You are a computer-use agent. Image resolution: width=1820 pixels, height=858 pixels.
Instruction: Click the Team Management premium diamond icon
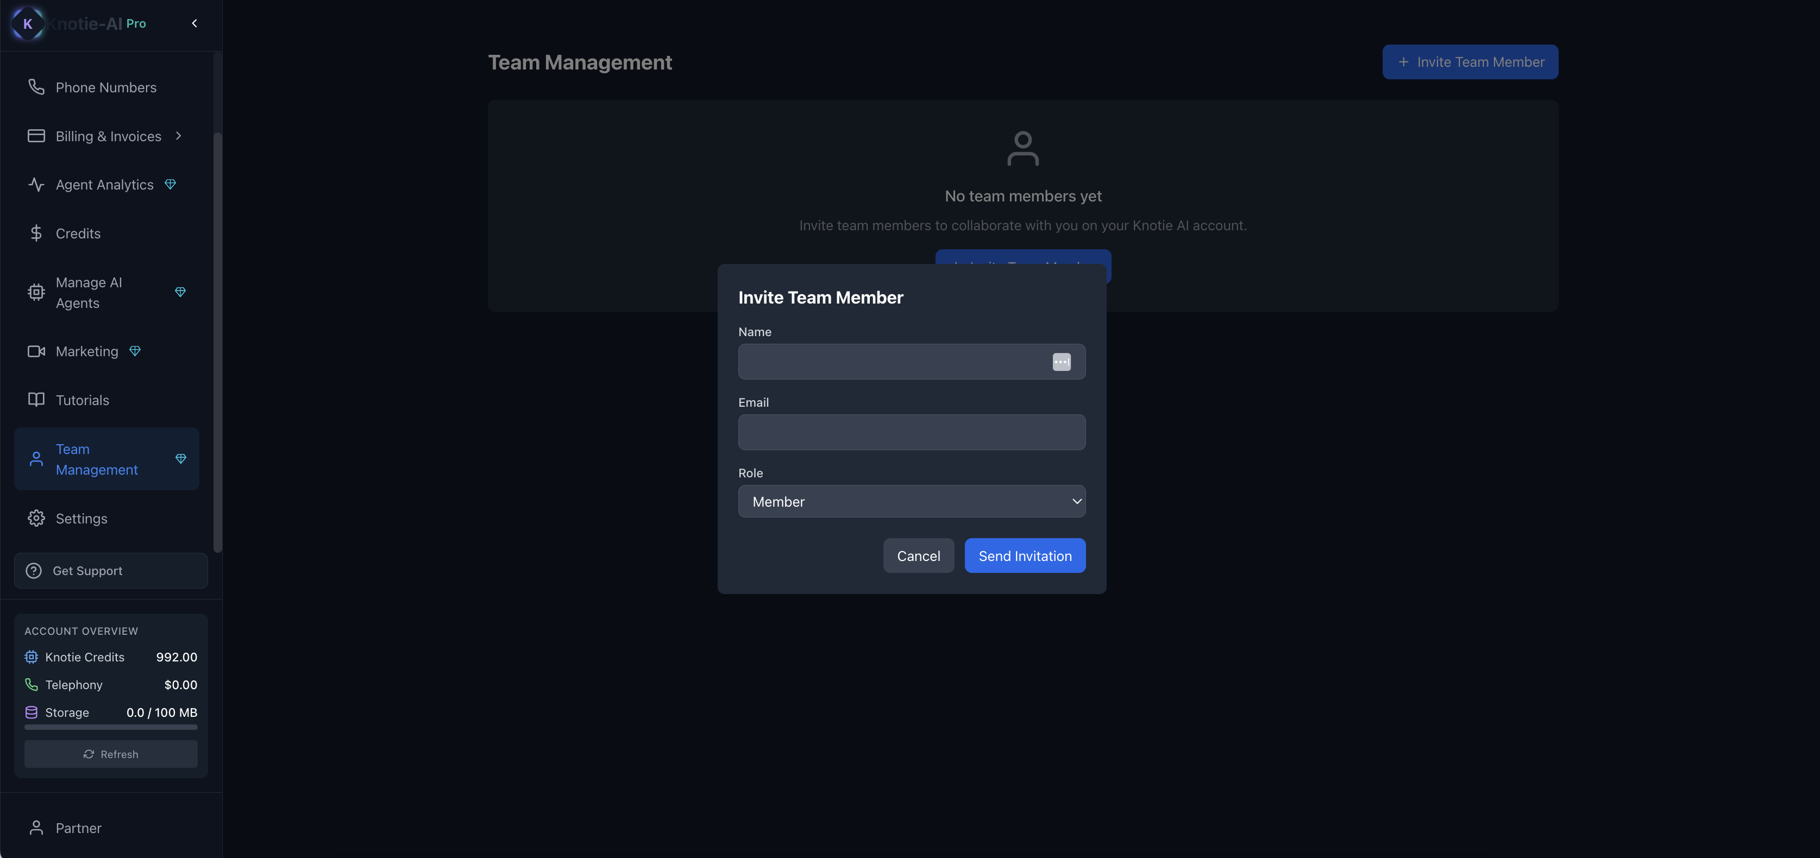click(181, 459)
